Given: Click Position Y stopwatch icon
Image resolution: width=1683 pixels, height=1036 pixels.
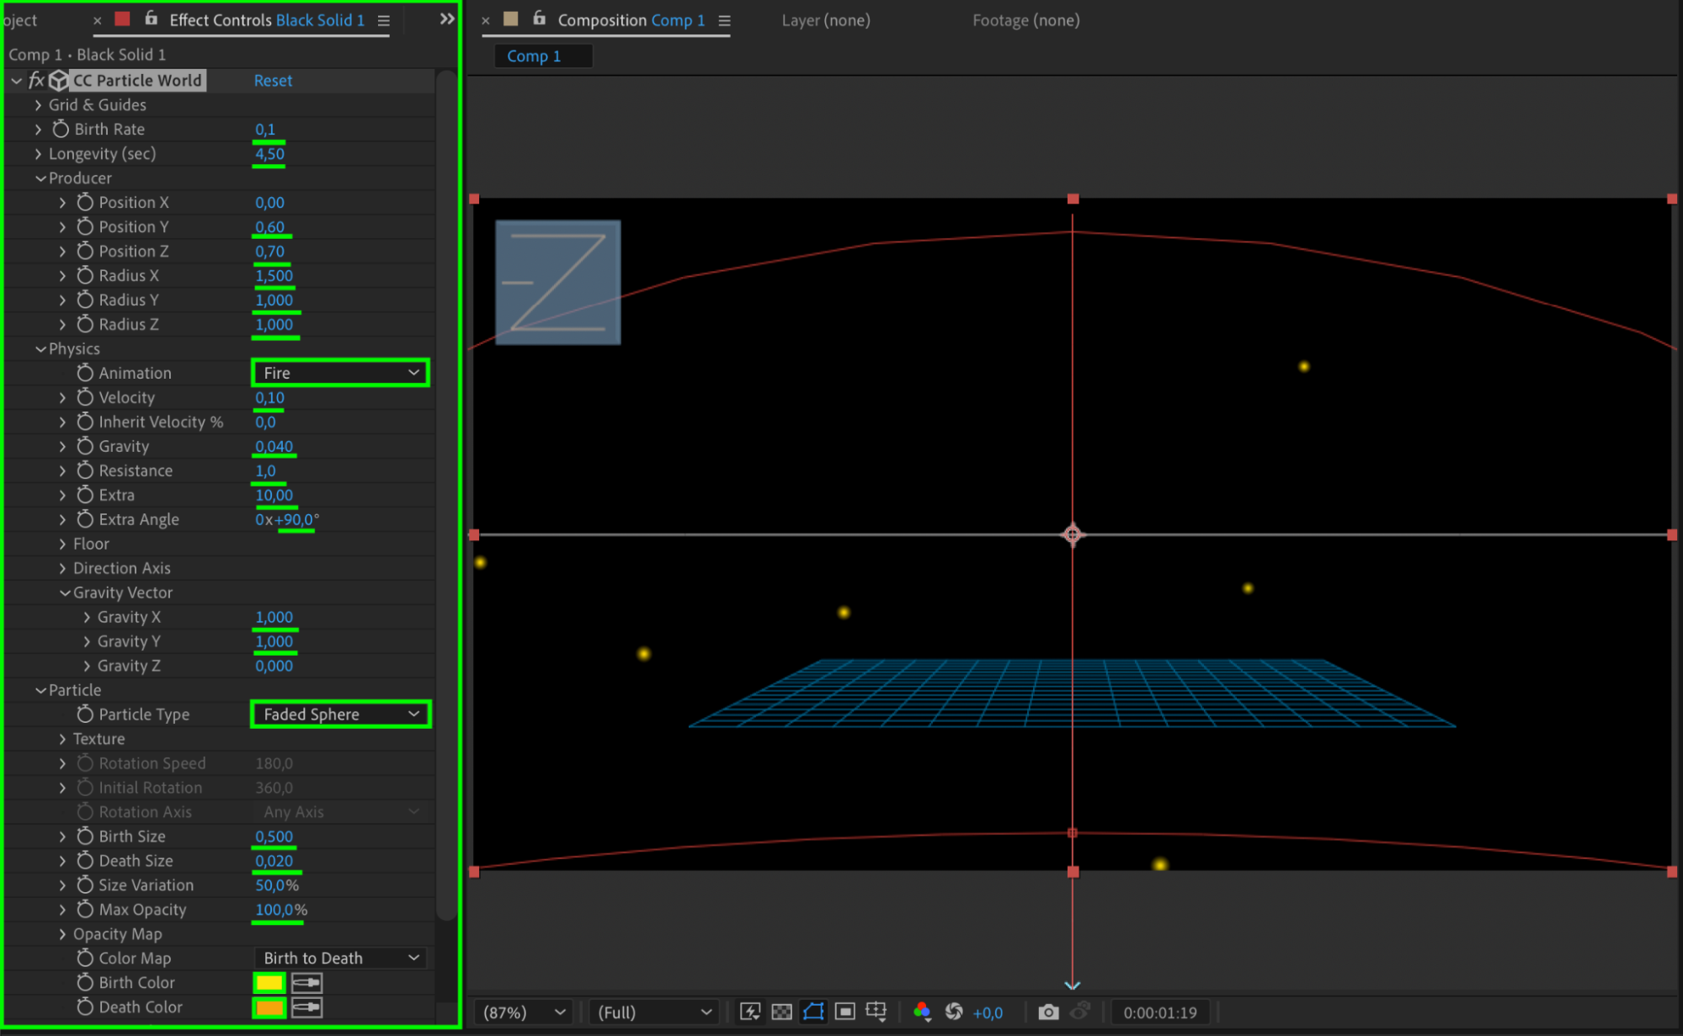Looking at the screenshot, I should tap(85, 226).
